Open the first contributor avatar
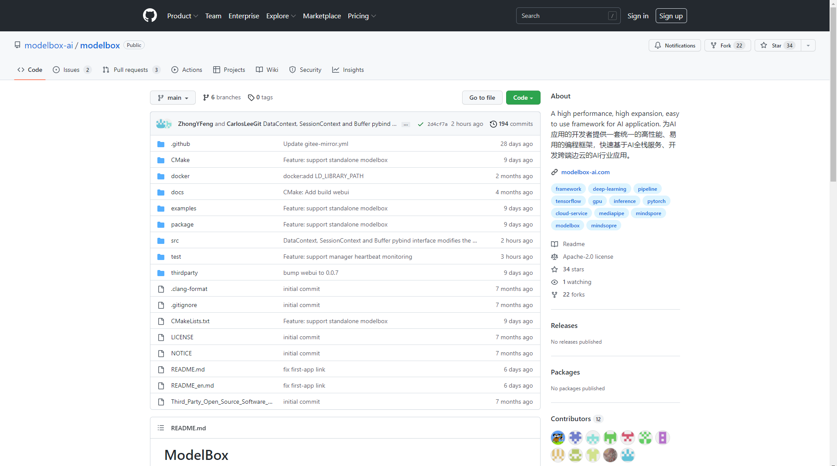This screenshot has height=466, width=837. [558, 438]
